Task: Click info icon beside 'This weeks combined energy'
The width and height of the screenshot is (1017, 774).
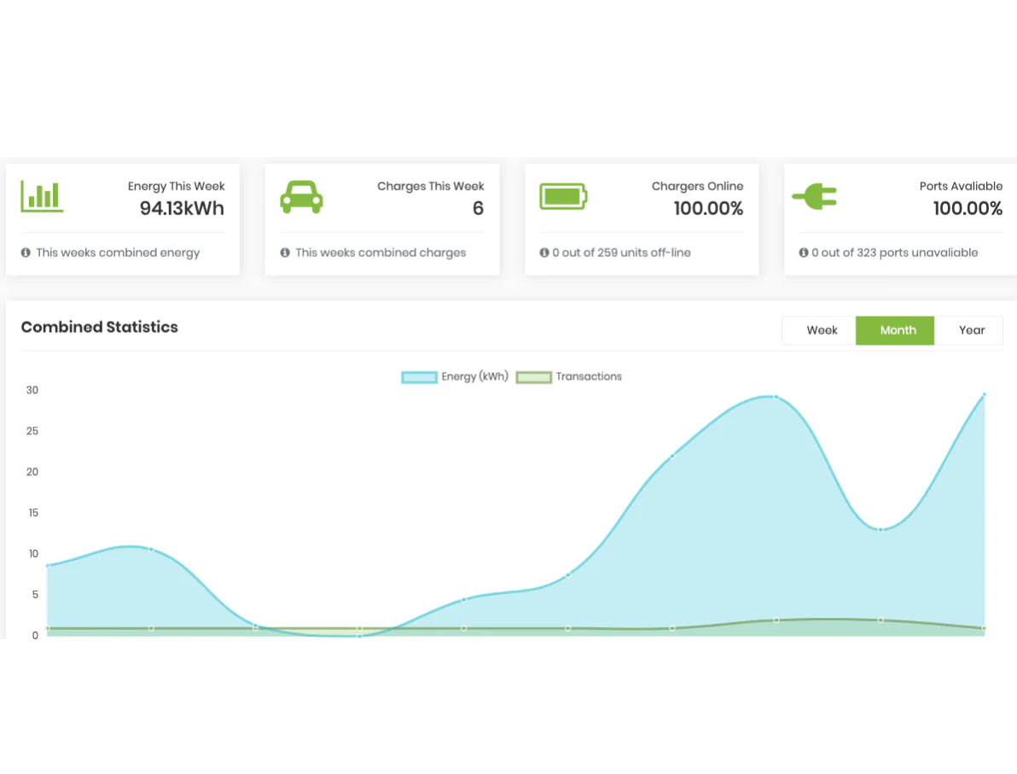Action: tap(26, 253)
